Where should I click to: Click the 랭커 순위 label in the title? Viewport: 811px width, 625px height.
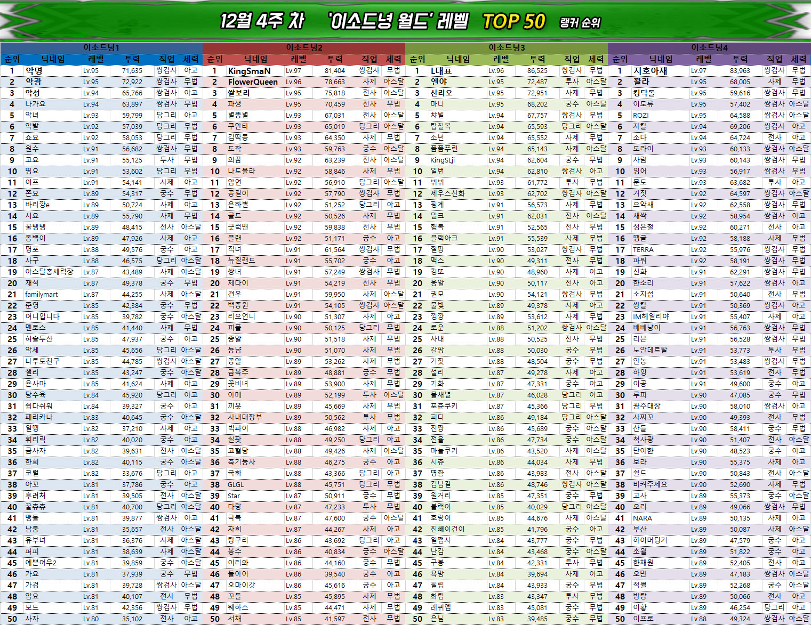click(580, 23)
